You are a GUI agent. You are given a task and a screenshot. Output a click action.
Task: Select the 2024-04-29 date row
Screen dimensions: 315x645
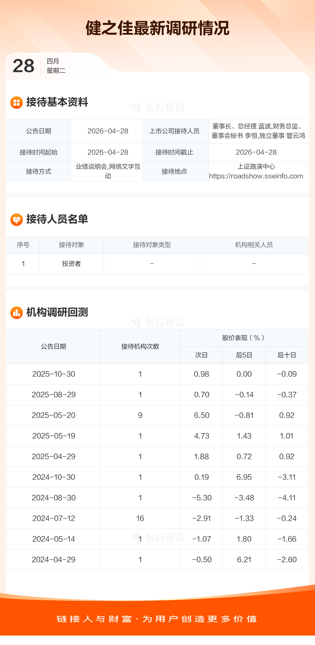pos(157,560)
